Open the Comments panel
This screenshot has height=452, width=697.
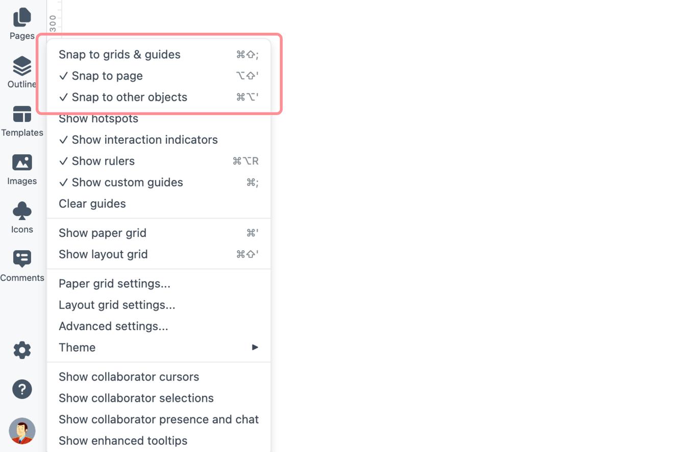[x=21, y=264]
